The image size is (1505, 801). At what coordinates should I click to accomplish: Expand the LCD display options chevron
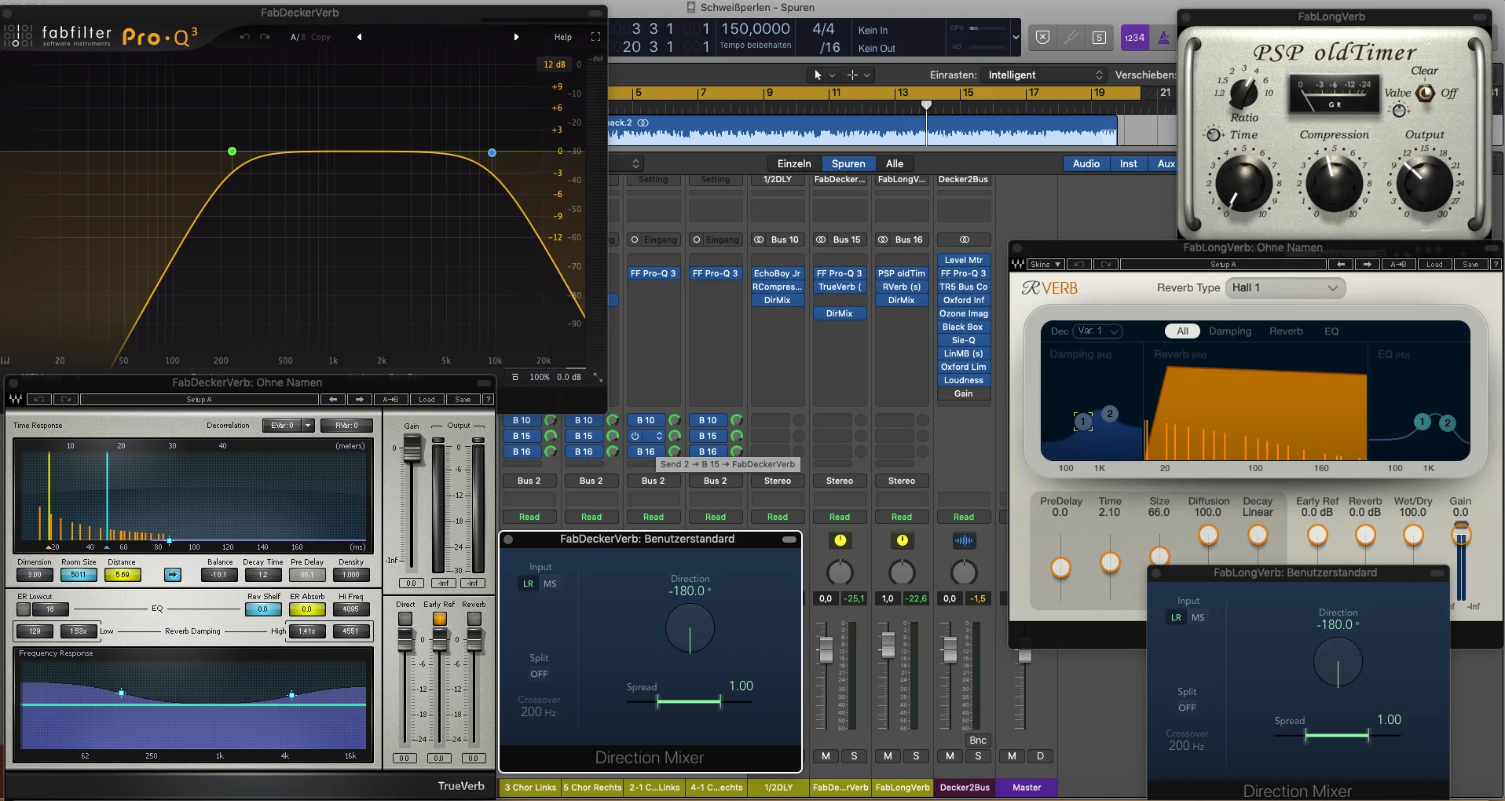coord(1016,37)
